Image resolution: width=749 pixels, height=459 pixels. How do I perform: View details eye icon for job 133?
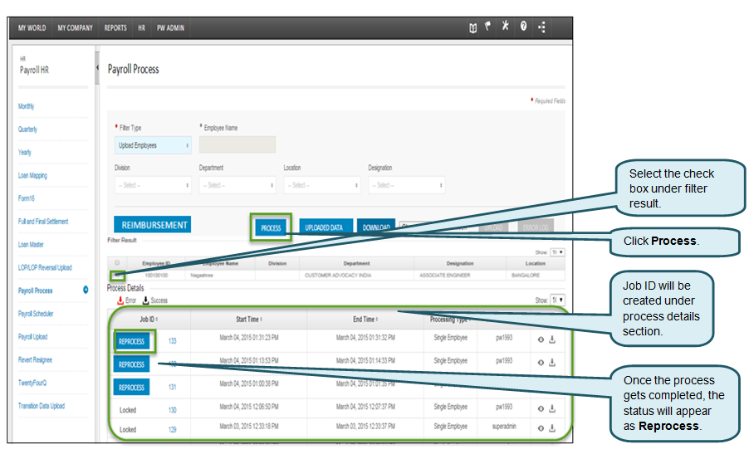point(540,339)
